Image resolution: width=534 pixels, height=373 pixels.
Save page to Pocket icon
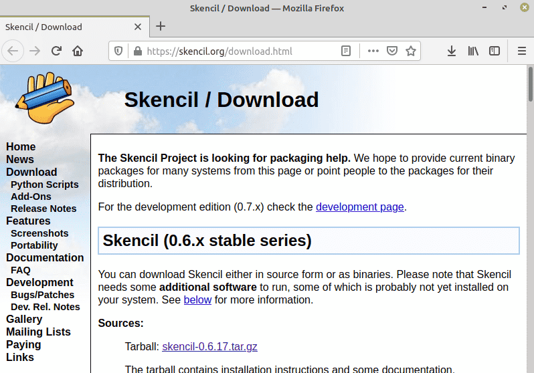(392, 51)
